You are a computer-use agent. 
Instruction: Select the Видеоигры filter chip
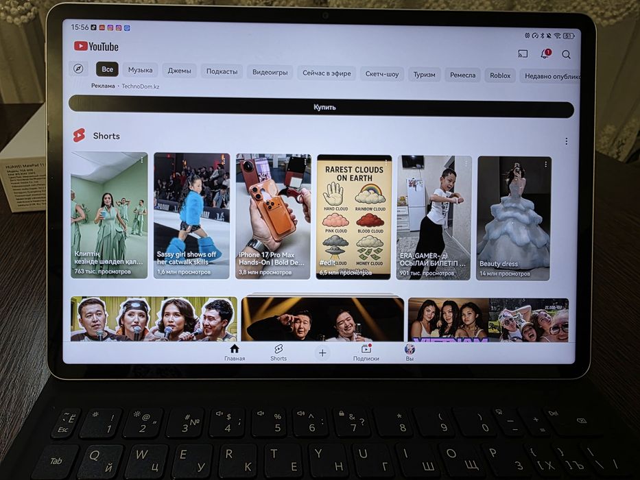(x=270, y=72)
